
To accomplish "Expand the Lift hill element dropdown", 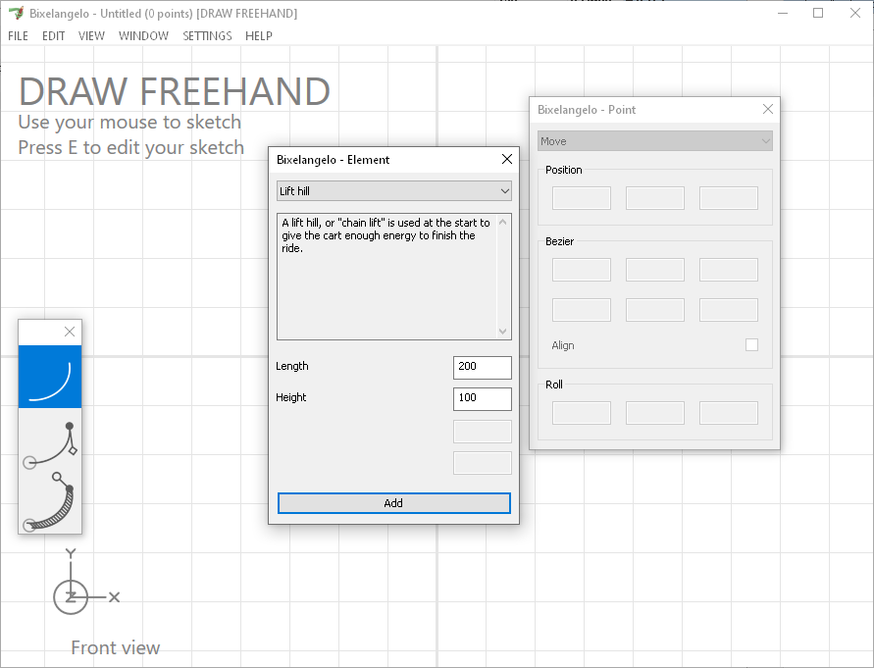I will click(394, 191).
